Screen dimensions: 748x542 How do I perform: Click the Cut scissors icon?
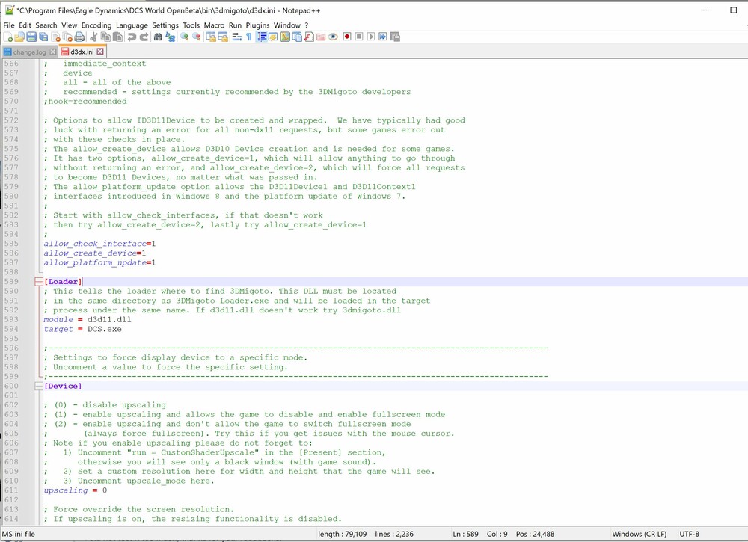pos(93,37)
